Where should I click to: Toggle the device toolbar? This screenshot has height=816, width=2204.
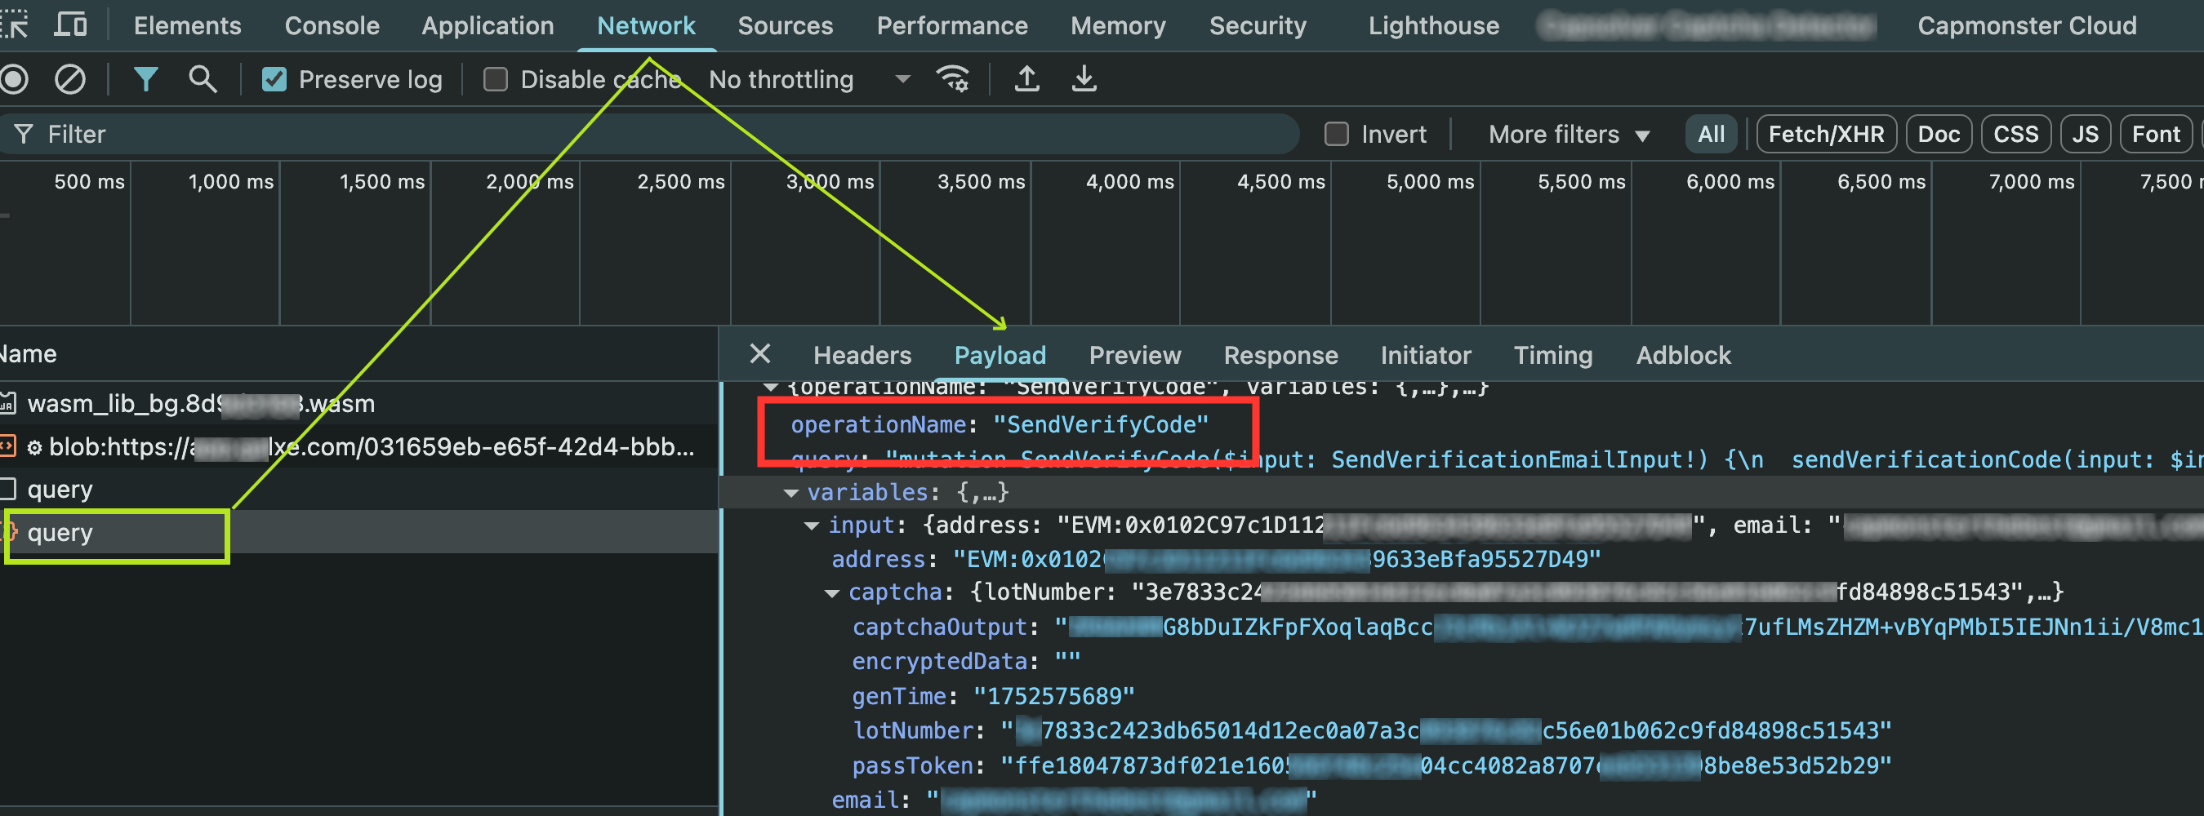pyautogui.click(x=72, y=24)
